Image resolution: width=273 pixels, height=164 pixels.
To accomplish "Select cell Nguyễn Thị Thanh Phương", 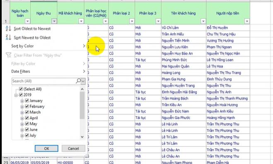I will coord(228,99).
